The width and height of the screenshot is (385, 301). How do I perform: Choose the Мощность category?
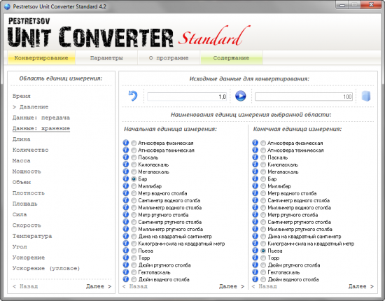click(x=27, y=171)
